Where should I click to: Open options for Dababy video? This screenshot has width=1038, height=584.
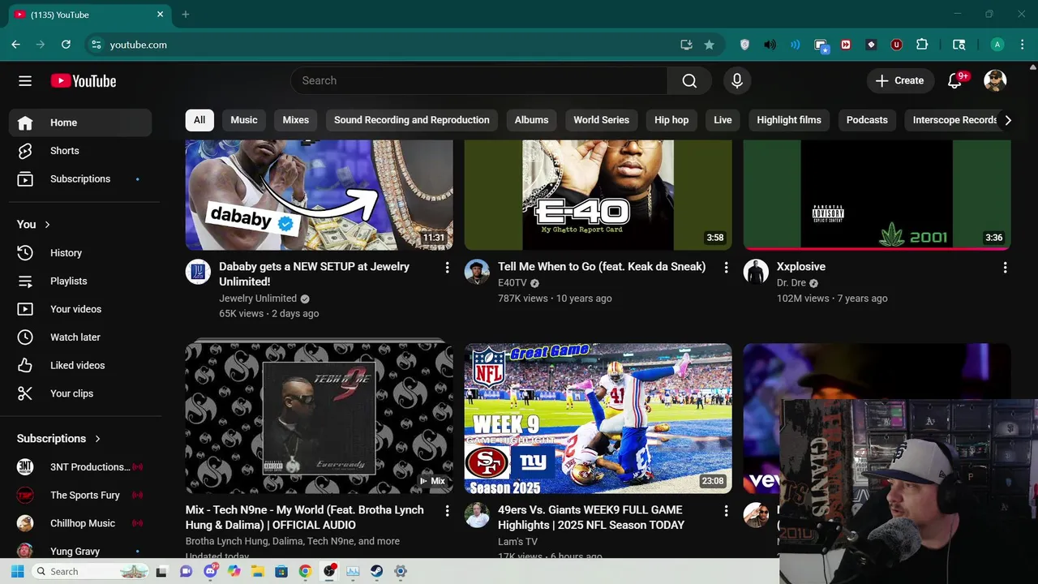pos(447,268)
